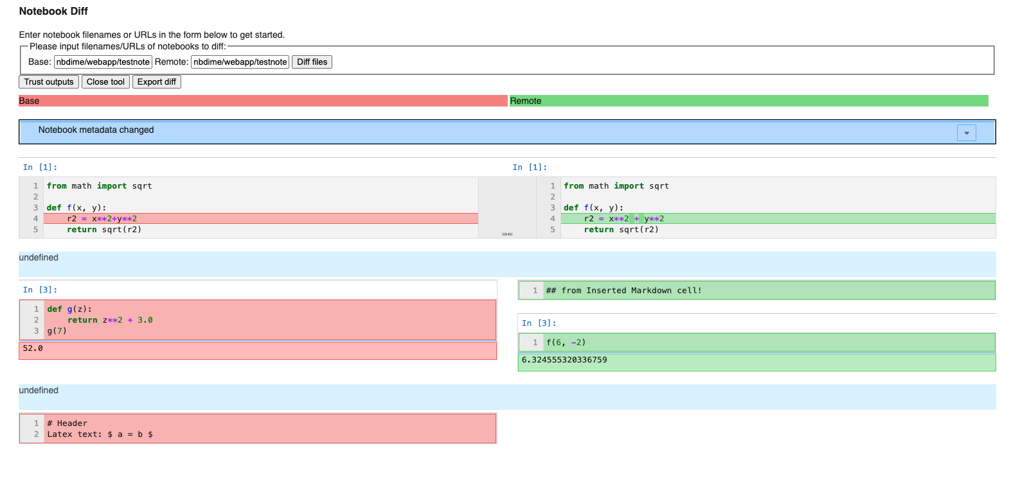Focus the Base notebook filename field
1029x503 pixels.
click(103, 62)
